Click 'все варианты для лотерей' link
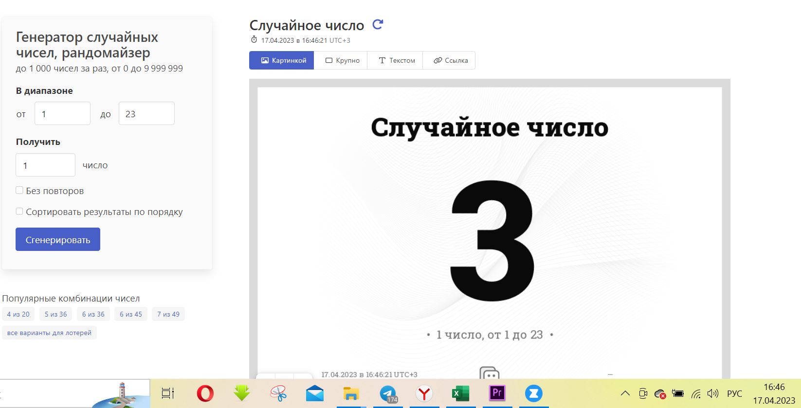The width and height of the screenshot is (801, 408). coord(49,333)
